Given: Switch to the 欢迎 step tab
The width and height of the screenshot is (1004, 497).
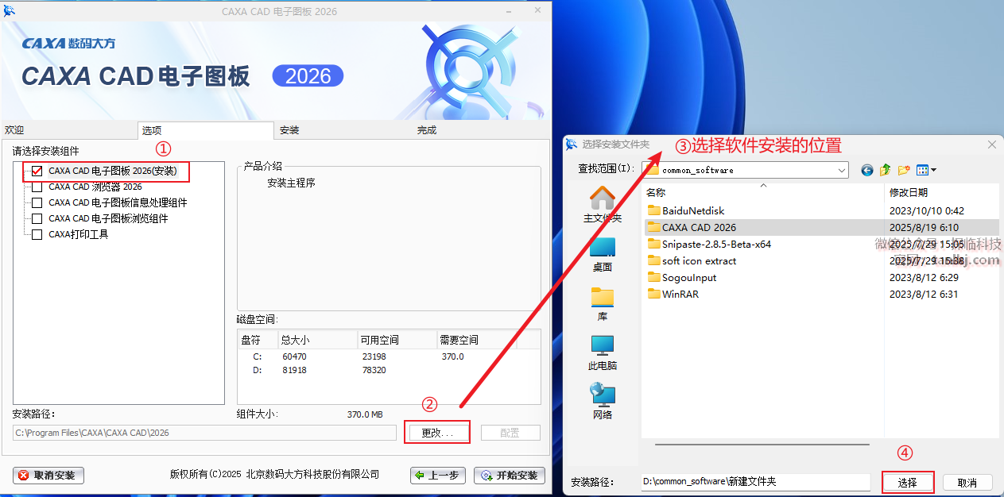Looking at the screenshot, I should (x=69, y=130).
